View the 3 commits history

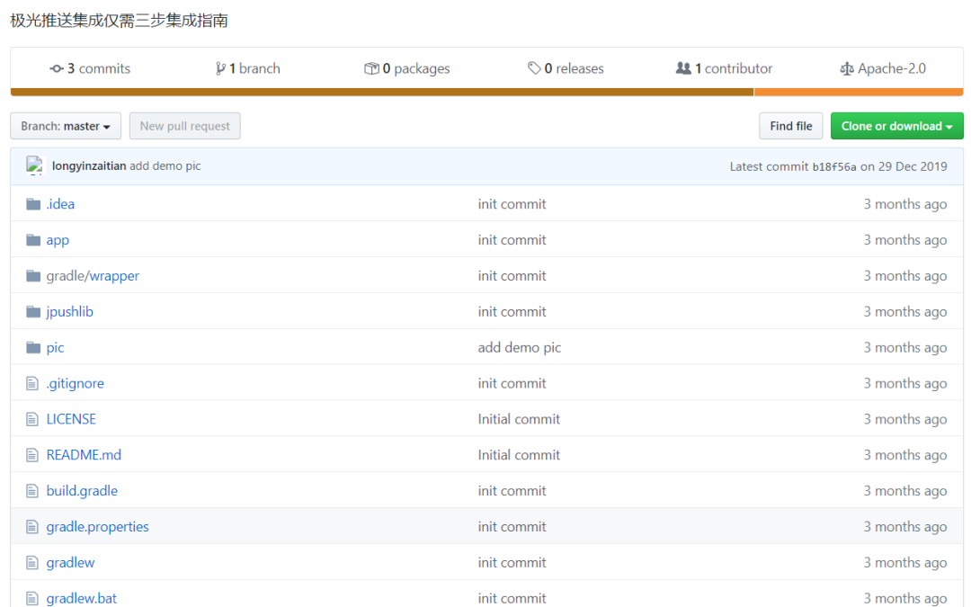coord(90,68)
